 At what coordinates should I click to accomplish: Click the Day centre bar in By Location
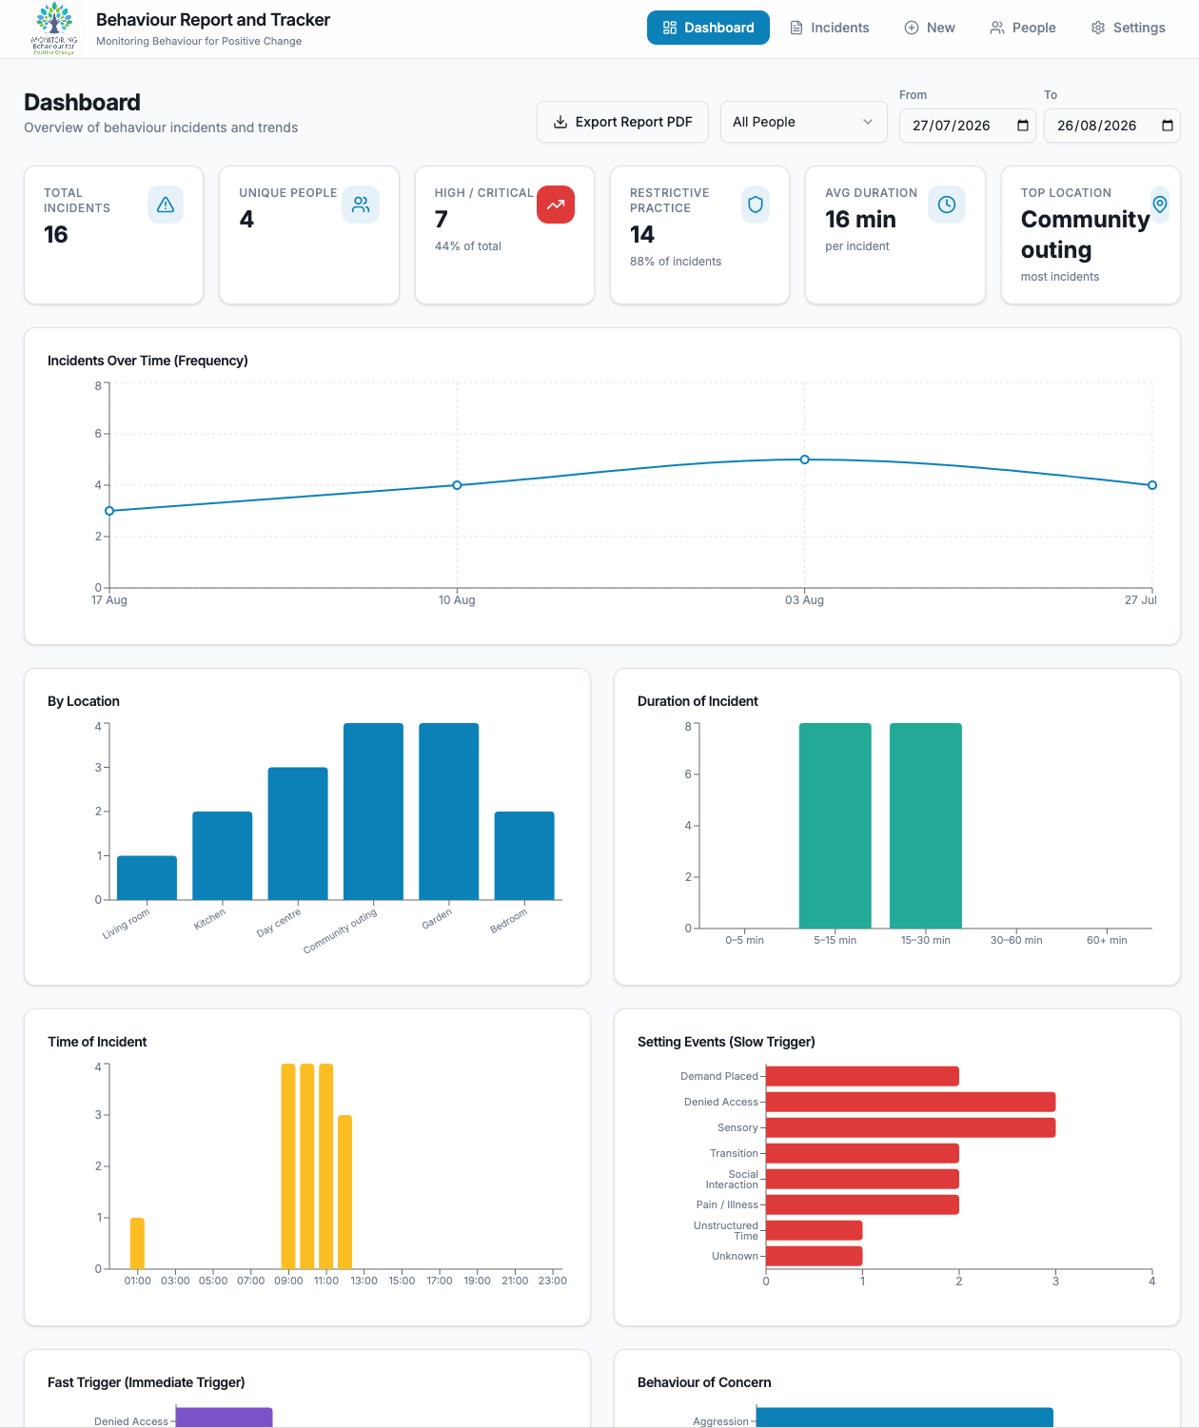click(298, 833)
